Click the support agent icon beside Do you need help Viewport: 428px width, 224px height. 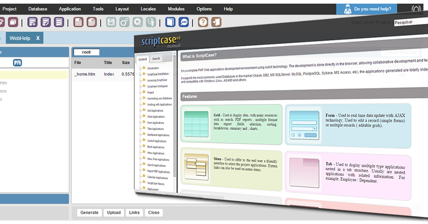[x=347, y=9]
